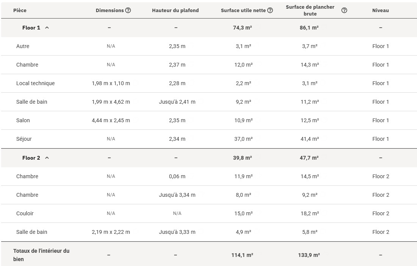The width and height of the screenshot is (417, 266).
Task: Select the Hauteur du plafond column header
Action: [175, 11]
